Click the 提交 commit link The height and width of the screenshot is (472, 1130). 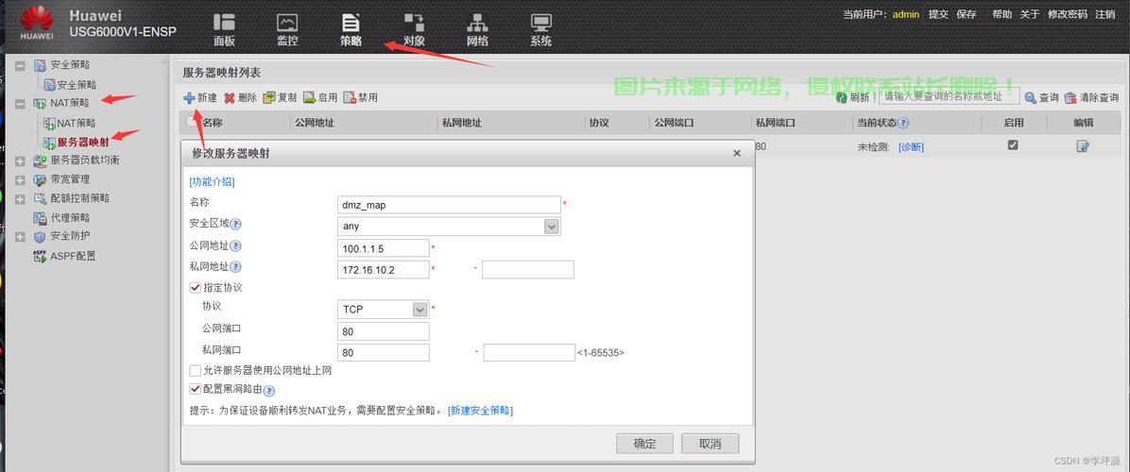[x=938, y=14]
